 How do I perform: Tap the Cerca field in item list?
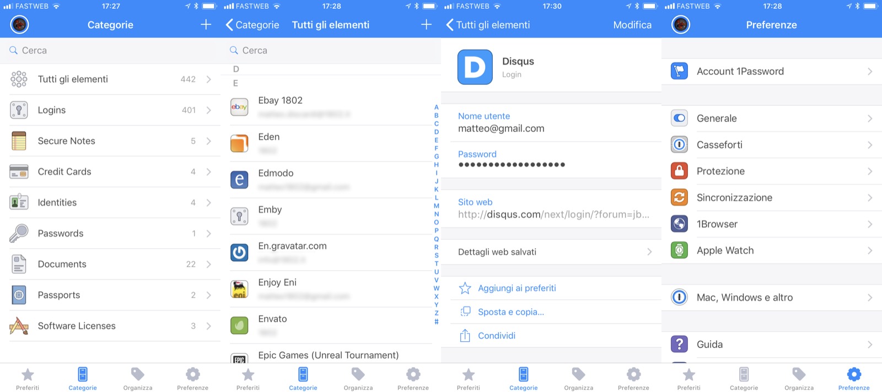click(x=331, y=50)
